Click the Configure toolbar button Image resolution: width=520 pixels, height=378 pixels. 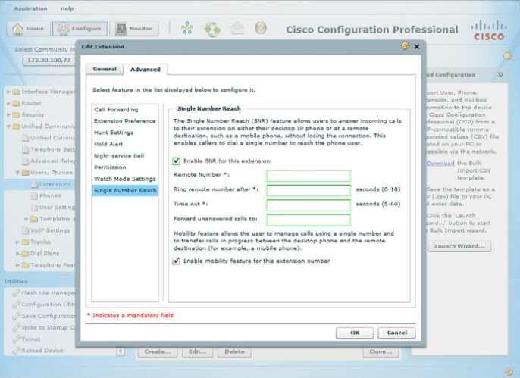[x=80, y=29]
